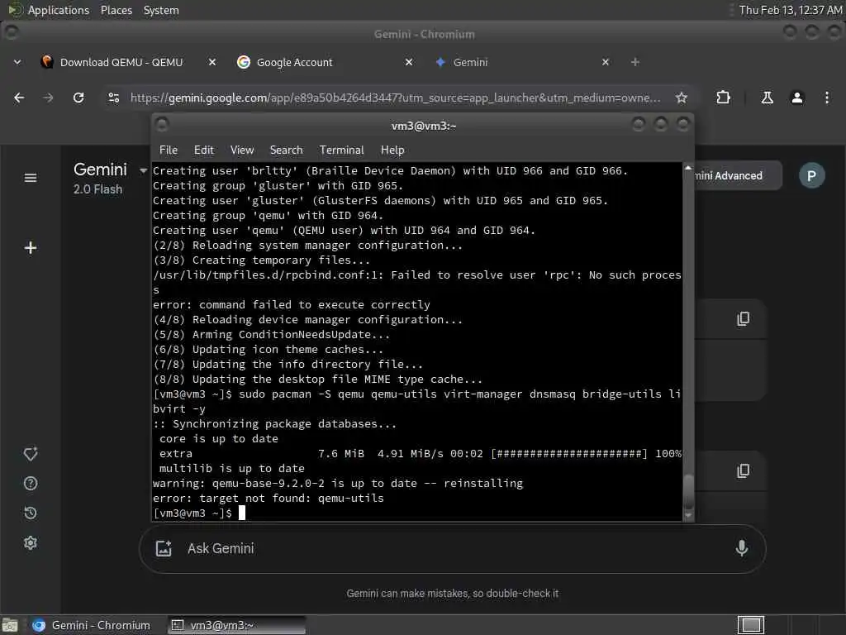Open the Chromium profile icon
The image size is (846, 635).
797,98
